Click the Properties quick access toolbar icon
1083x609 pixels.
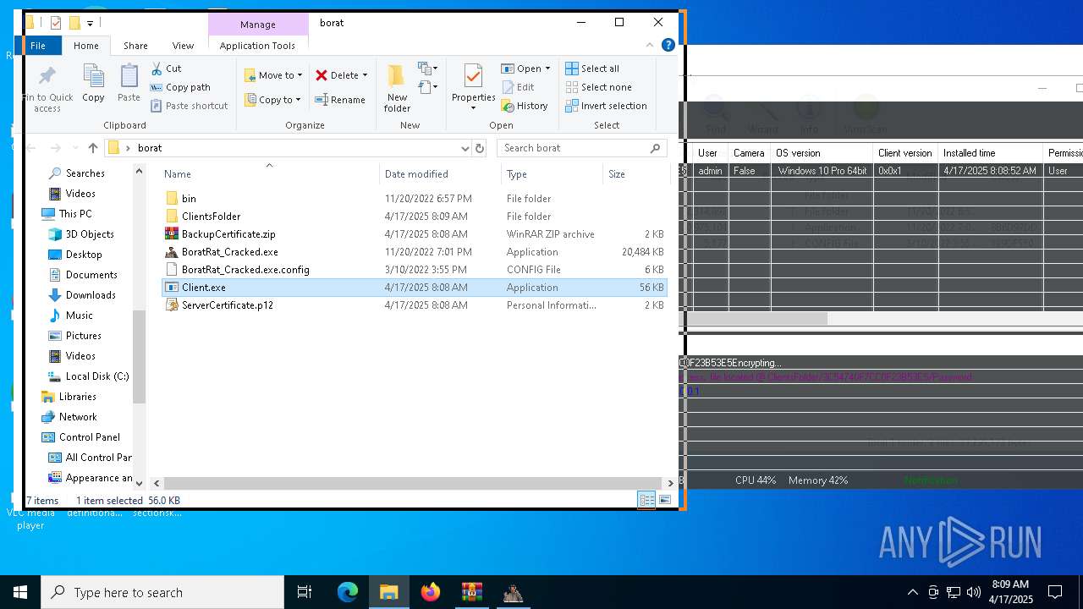tap(56, 23)
